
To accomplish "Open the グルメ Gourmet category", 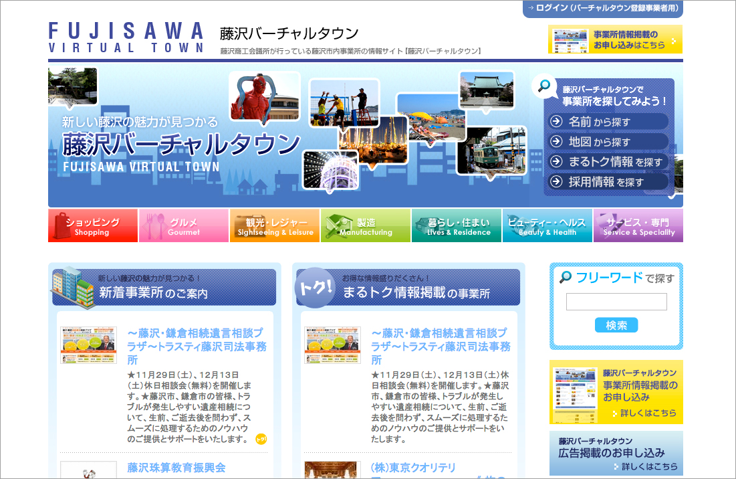I will [184, 226].
